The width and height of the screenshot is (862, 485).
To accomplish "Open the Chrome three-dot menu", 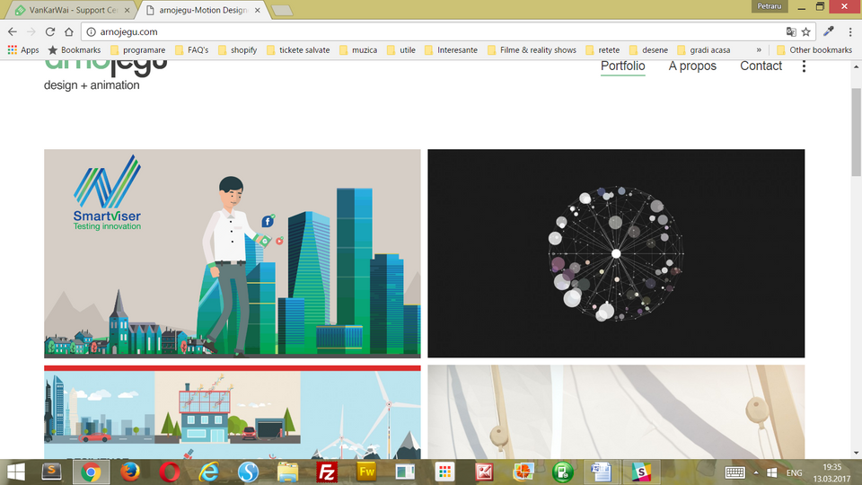I will (x=849, y=31).
